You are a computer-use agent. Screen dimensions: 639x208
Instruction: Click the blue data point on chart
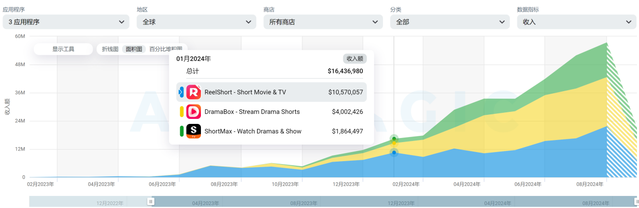(x=394, y=152)
